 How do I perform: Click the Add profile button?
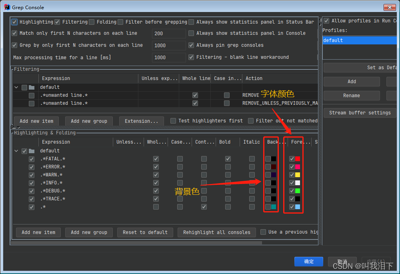[352, 82]
